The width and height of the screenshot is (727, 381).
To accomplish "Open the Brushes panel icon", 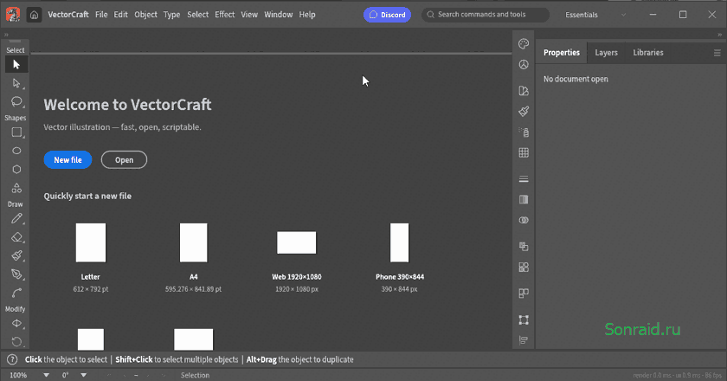I will 524,112.
